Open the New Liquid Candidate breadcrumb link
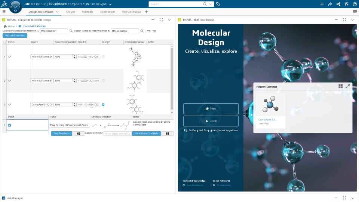 coord(34,26)
